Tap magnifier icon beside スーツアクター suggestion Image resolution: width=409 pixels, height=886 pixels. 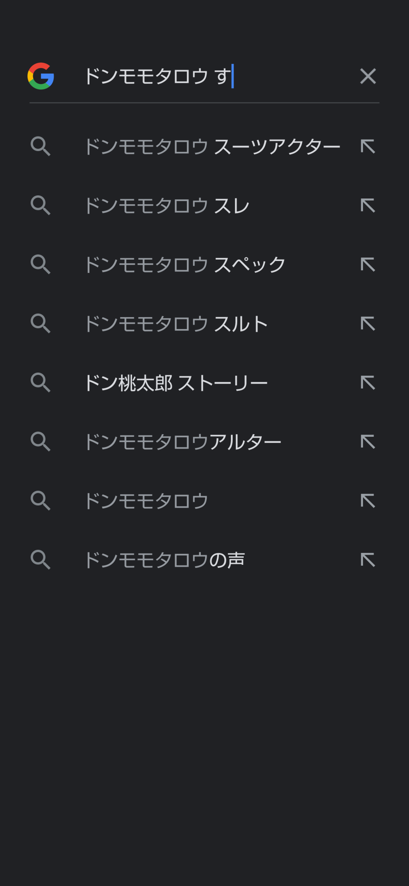click(x=40, y=147)
